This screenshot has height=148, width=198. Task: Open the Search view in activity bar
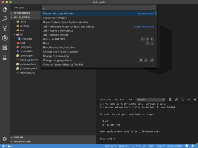pos(5,19)
